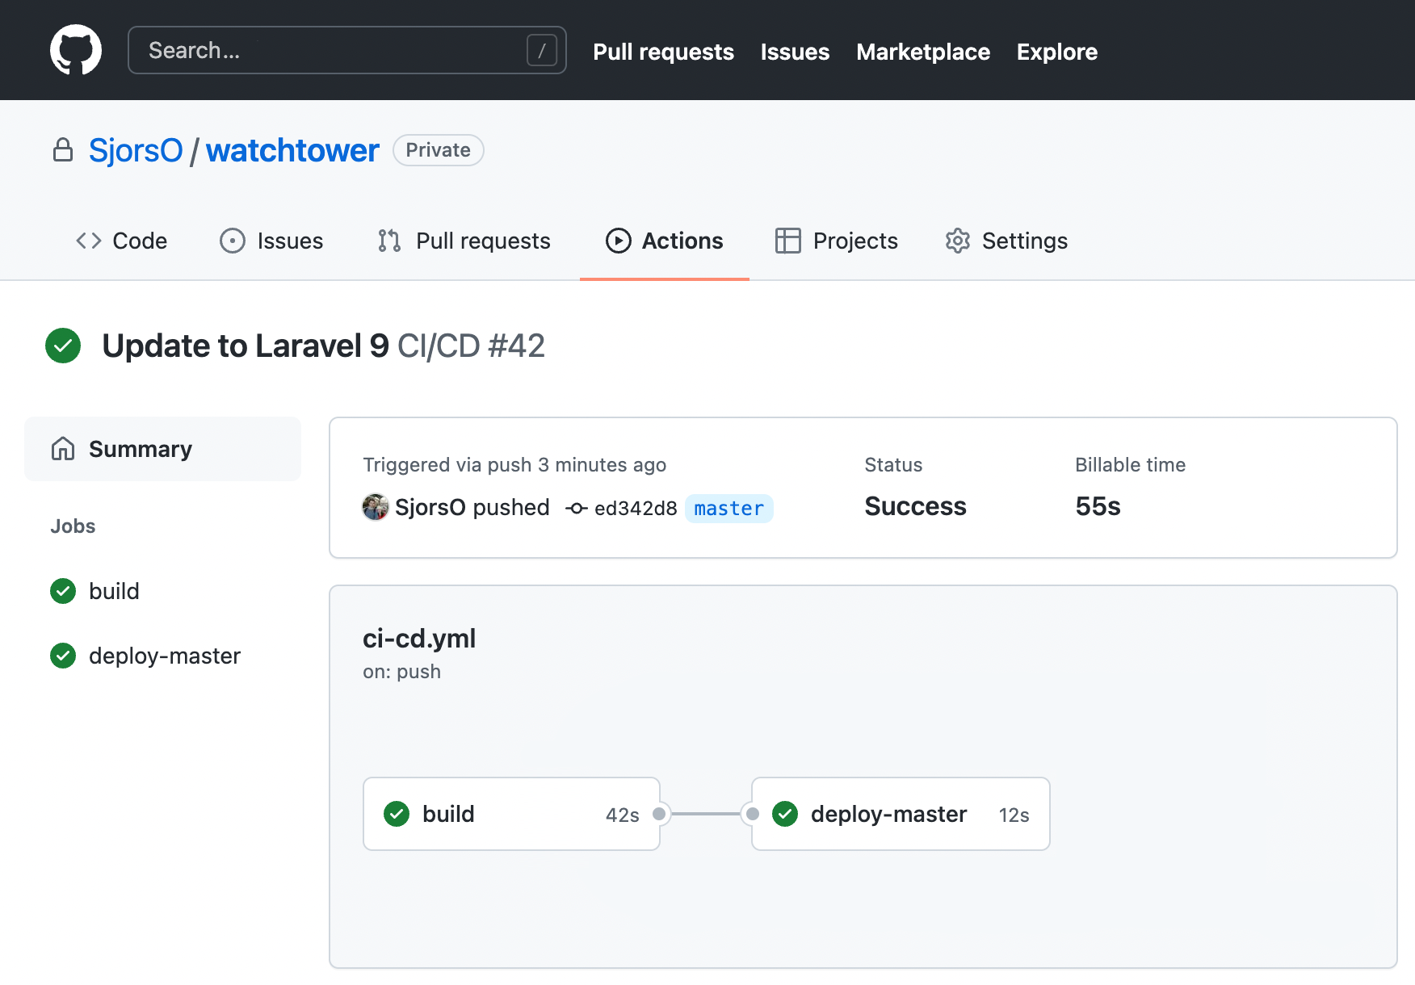Screen dimensions: 1415x985
Task: Click the slash shortcut hint in search
Action: point(542,50)
